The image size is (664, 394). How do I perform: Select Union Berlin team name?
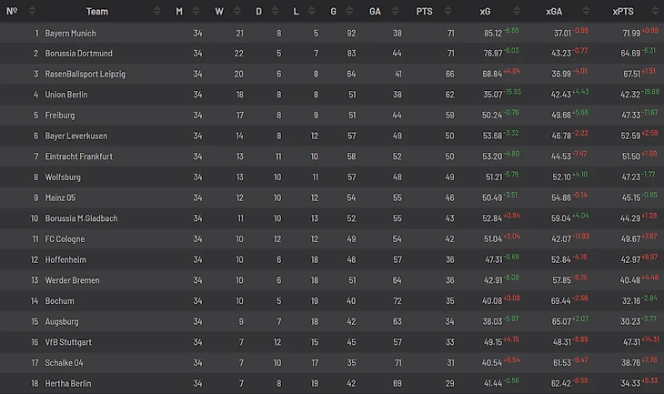pos(66,95)
